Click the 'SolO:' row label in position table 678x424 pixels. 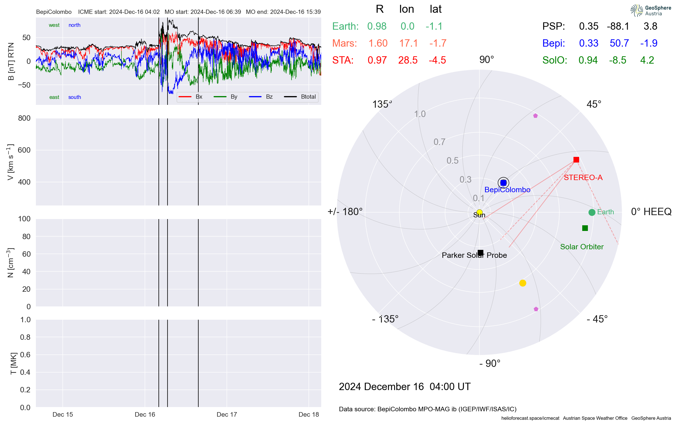555,60
